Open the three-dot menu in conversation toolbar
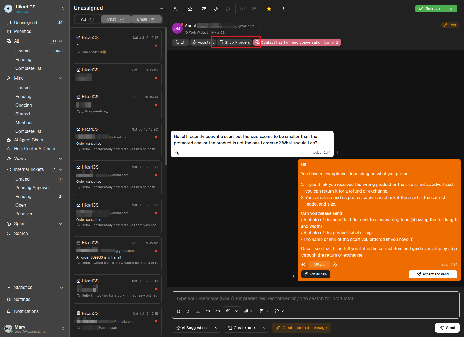Screen dimensions: 464x337 click(283, 9)
